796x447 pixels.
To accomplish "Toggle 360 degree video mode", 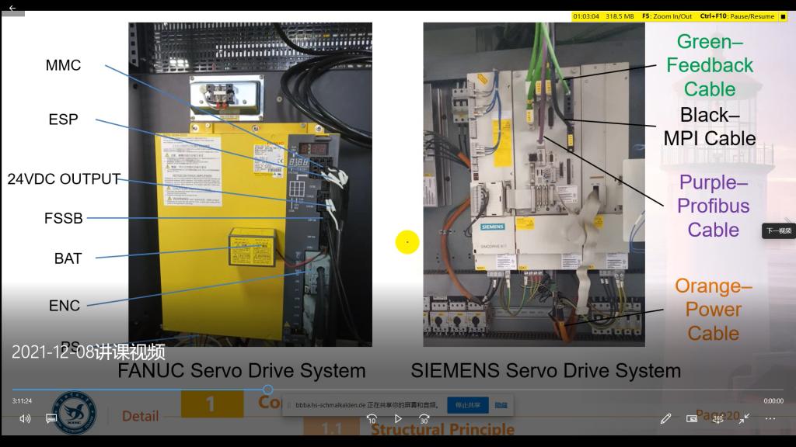I will click(718, 418).
